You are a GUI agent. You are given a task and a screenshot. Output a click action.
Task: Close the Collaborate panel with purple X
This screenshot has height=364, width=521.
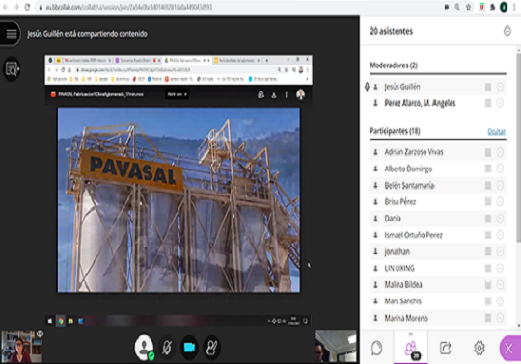coord(509,349)
